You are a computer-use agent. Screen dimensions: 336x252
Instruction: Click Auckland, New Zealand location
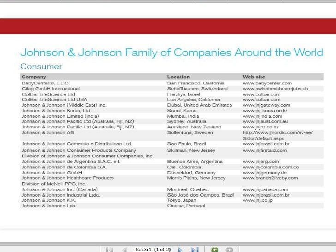click(194, 127)
